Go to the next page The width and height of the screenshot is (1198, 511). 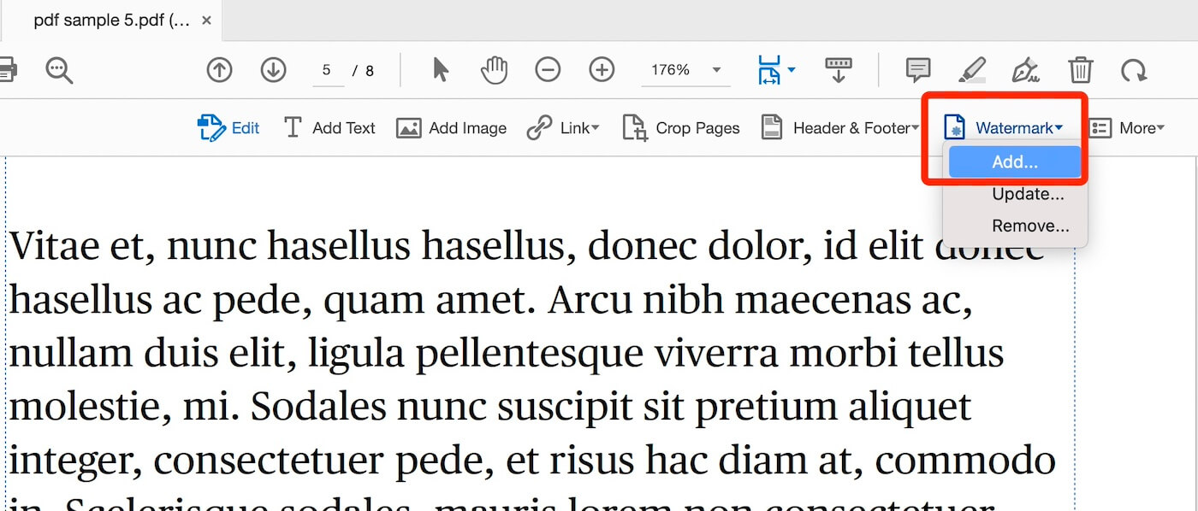(x=273, y=70)
